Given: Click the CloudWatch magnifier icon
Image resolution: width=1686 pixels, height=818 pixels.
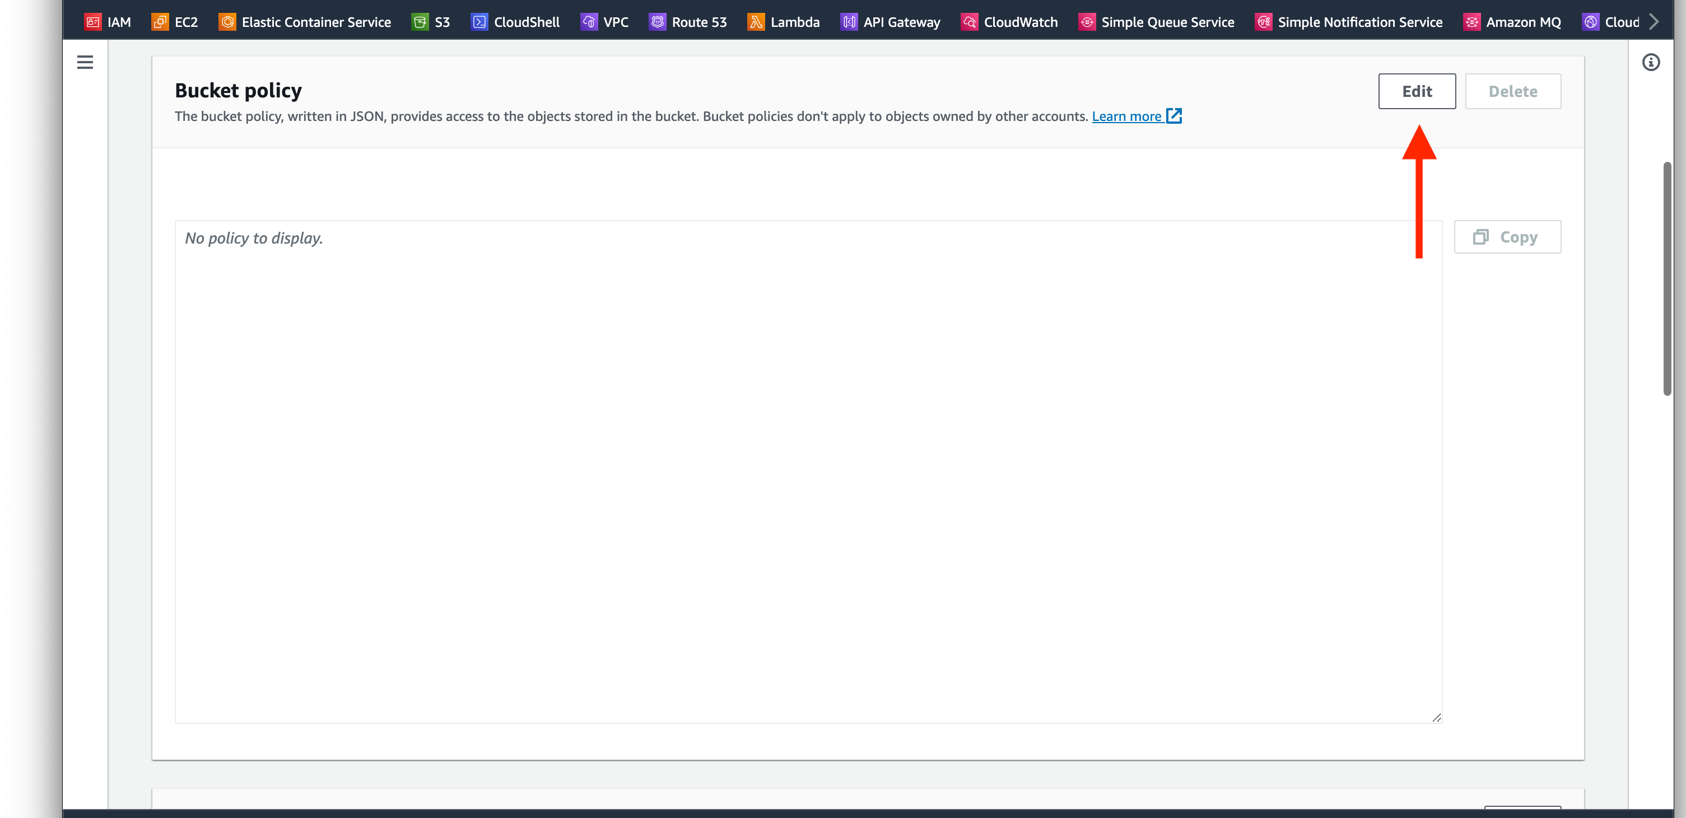Looking at the screenshot, I should (970, 22).
